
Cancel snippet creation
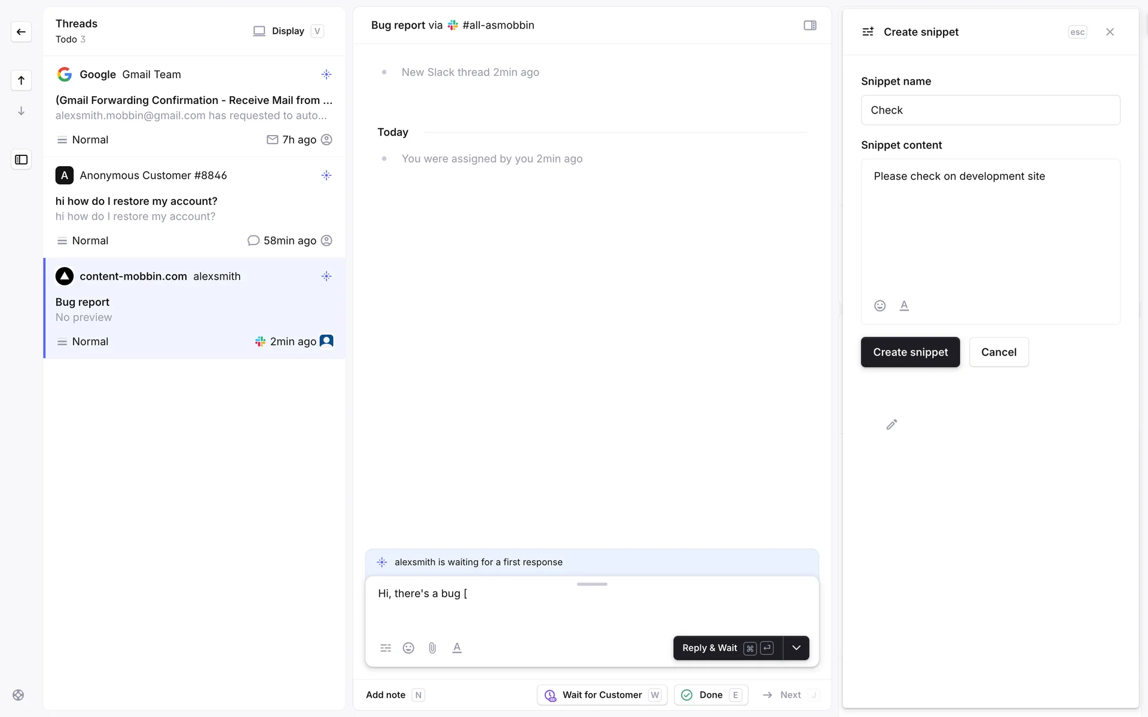click(x=999, y=352)
